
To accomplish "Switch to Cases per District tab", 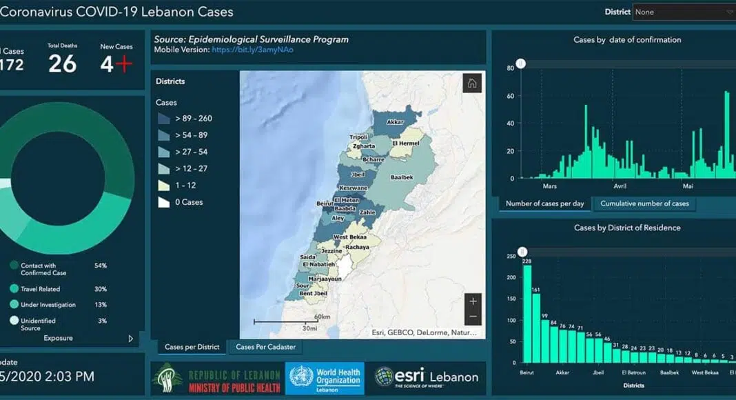I will pos(192,347).
